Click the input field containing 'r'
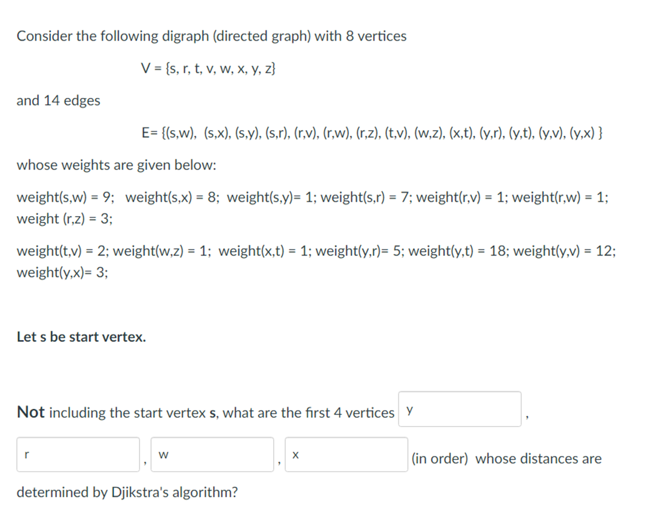Image resolution: width=645 pixels, height=520 pixels. click(78, 453)
